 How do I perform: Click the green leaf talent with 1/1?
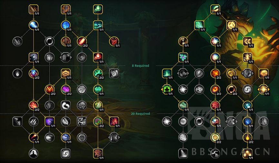click(98, 90)
